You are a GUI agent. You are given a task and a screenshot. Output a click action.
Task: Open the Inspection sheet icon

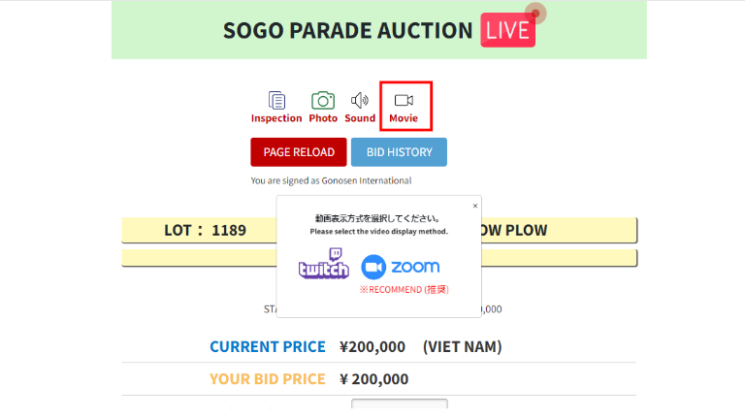(276, 100)
